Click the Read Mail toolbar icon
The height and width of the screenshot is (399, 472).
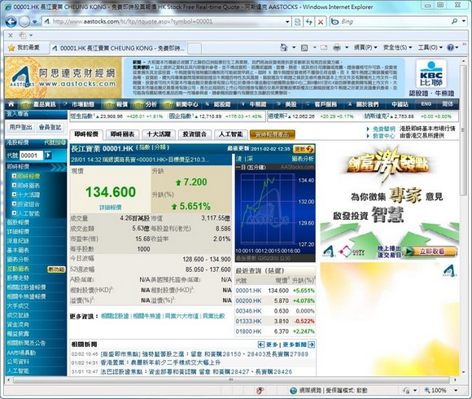tap(324, 47)
